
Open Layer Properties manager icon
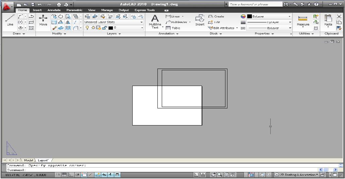click(87, 16)
